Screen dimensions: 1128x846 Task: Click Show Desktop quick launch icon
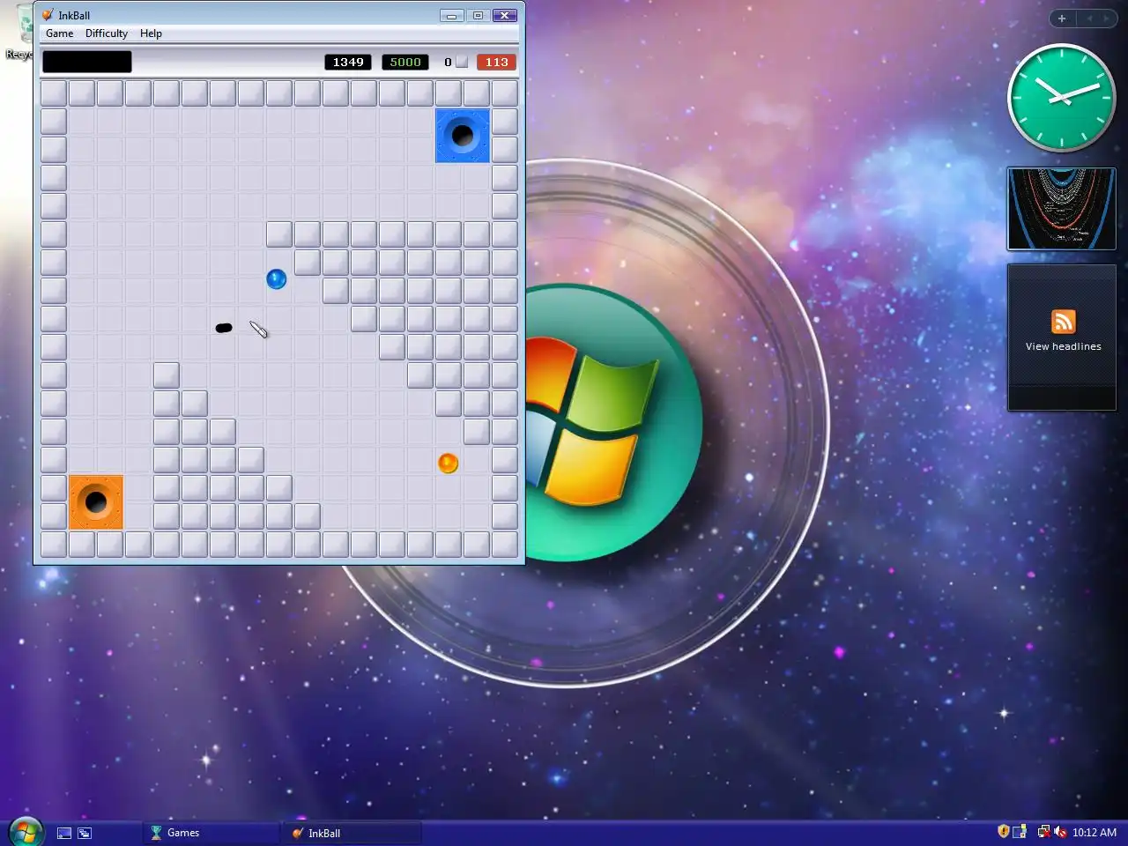(x=64, y=833)
